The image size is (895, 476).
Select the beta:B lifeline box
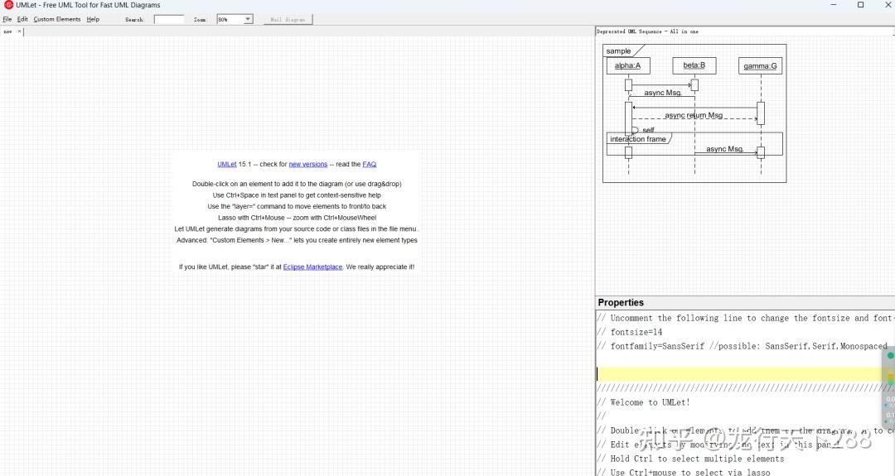[694, 65]
